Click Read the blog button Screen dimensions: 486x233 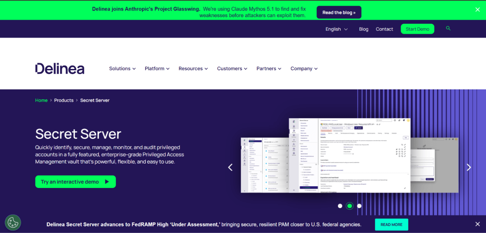coord(339,12)
